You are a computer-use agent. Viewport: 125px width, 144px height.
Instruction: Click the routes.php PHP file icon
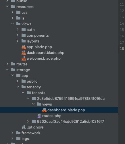(x=39, y=116)
